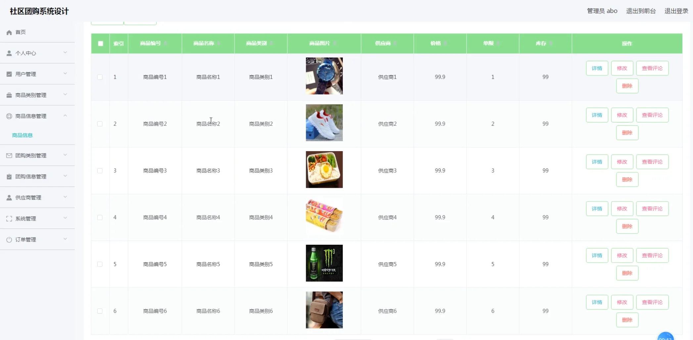
Task: Click the clipboard icon beside 团购信息管理
Action: pyautogui.click(x=9, y=176)
